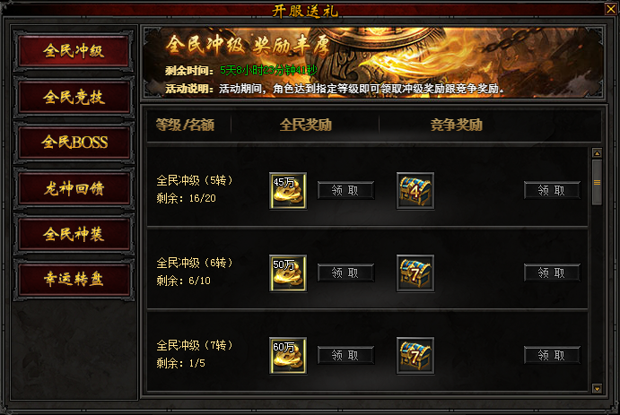Open the 全民神装 tab
This screenshot has width=620, height=415.
point(74,234)
